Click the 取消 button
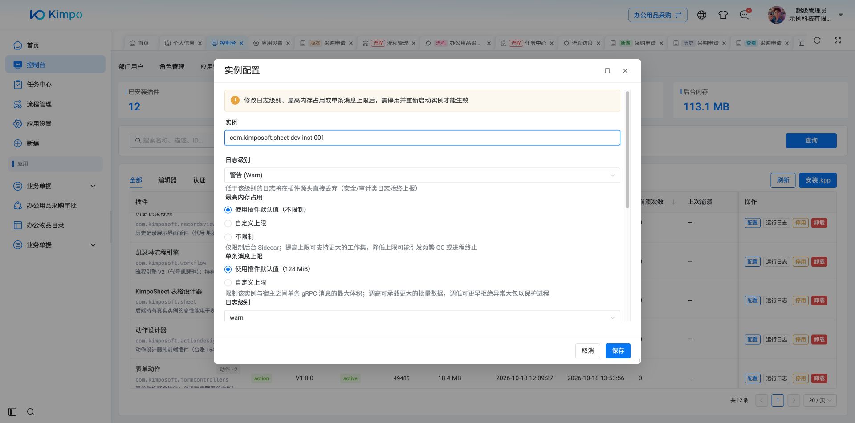Image resolution: width=855 pixels, height=423 pixels. click(x=588, y=351)
